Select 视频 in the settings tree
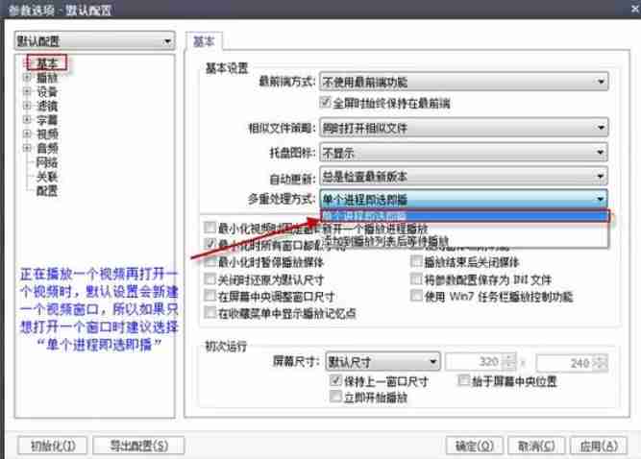 click(47, 133)
